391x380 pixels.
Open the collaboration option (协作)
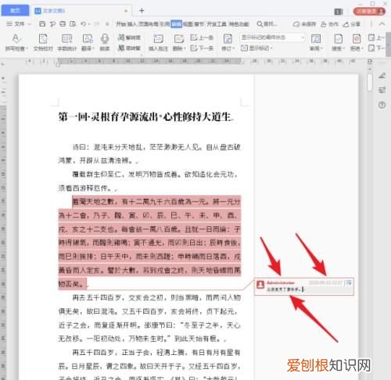point(329,24)
